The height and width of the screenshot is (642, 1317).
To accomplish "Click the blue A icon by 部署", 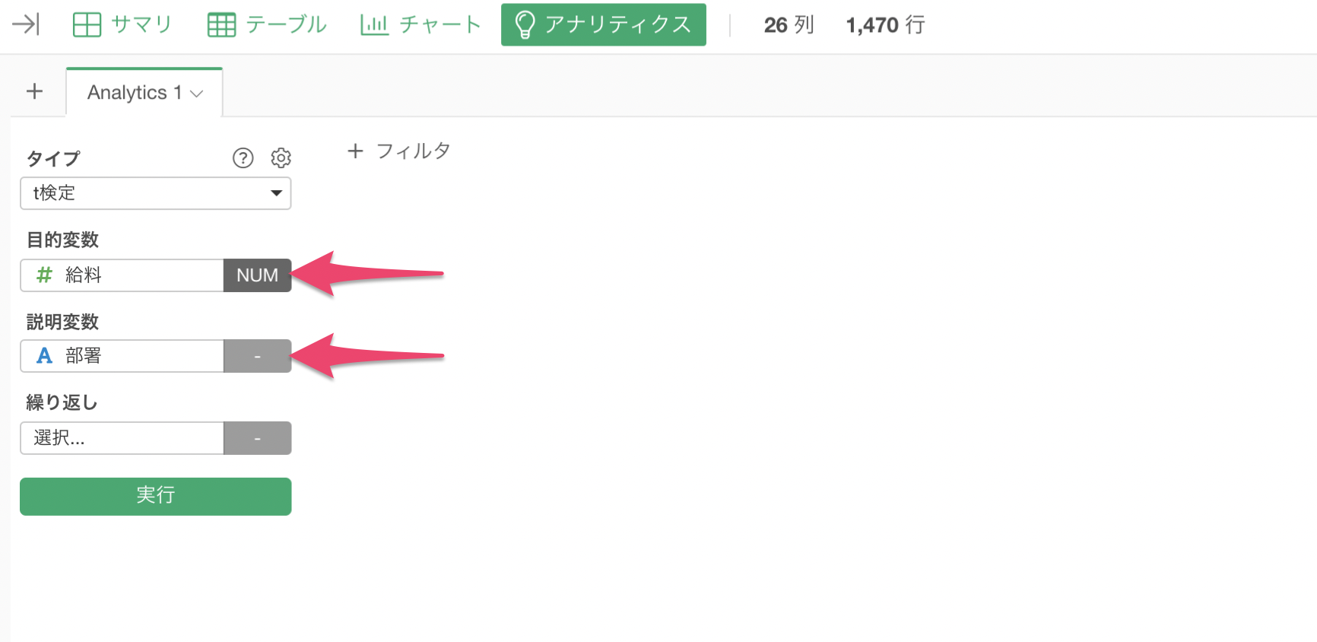I will [x=44, y=355].
